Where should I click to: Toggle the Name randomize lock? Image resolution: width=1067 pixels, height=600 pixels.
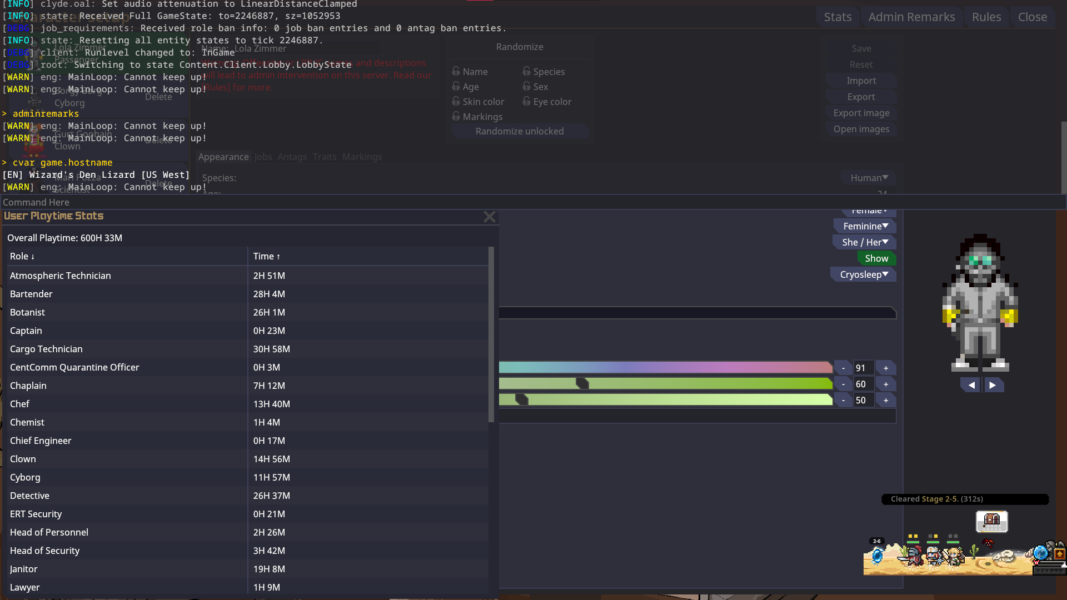pos(456,72)
